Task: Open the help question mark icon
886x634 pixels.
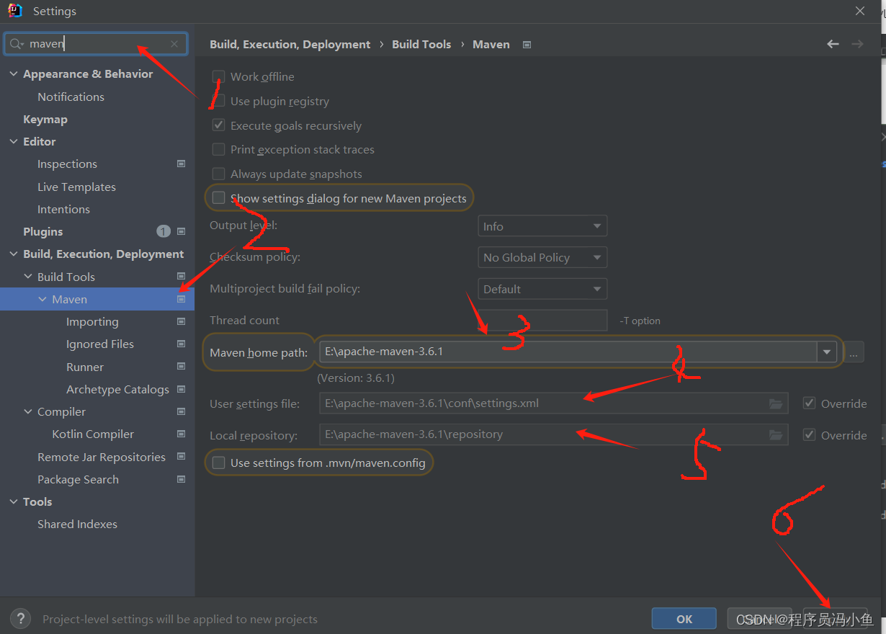Action: (x=20, y=618)
